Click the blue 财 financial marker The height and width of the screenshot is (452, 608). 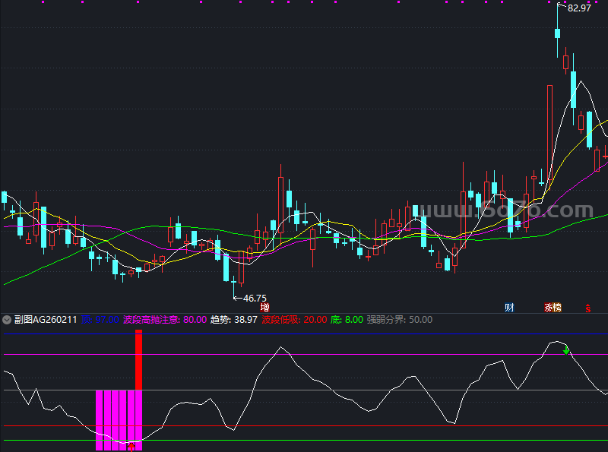pos(509,308)
